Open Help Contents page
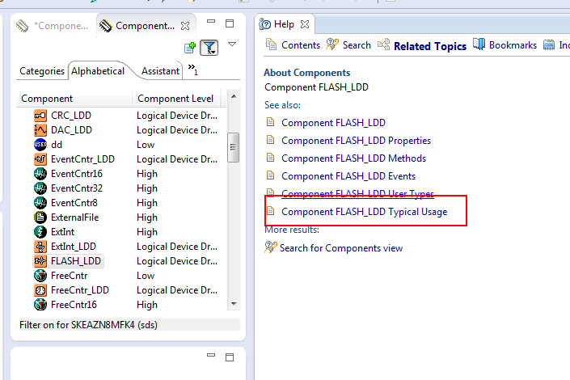Image resolution: width=570 pixels, height=380 pixels. point(293,45)
